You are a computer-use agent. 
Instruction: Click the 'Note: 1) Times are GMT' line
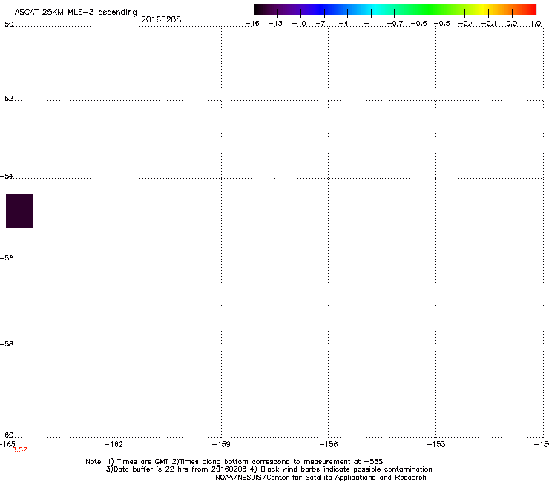[234, 462]
